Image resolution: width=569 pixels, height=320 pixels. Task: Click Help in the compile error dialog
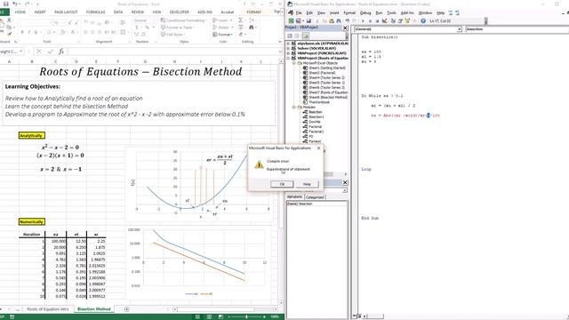point(307,184)
